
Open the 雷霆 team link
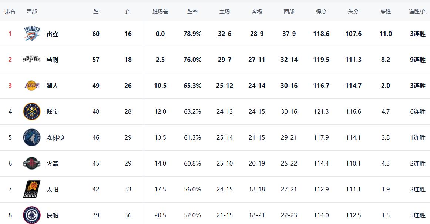click(52, 34)
